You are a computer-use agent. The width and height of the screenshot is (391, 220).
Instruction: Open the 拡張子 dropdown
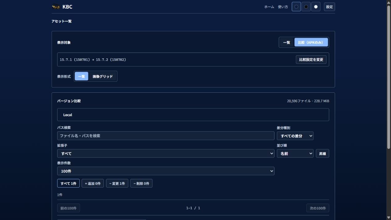coord(166,153)
